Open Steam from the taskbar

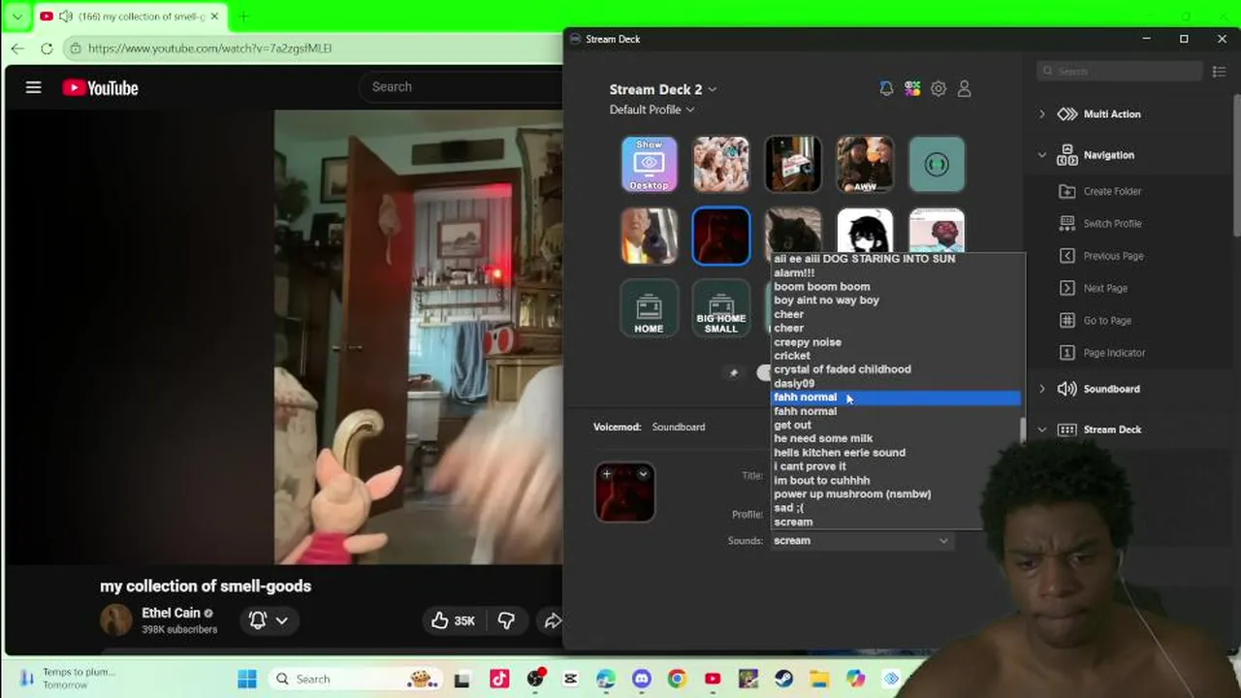pos(782,679)
